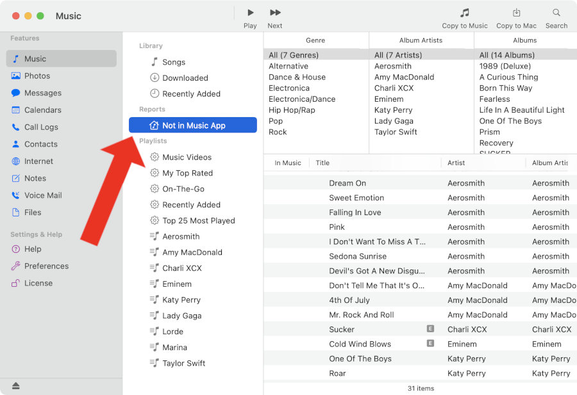Screen dimensions: 577x395
Task: Select Not in Music App report
Action: click(x=193, y=125)
